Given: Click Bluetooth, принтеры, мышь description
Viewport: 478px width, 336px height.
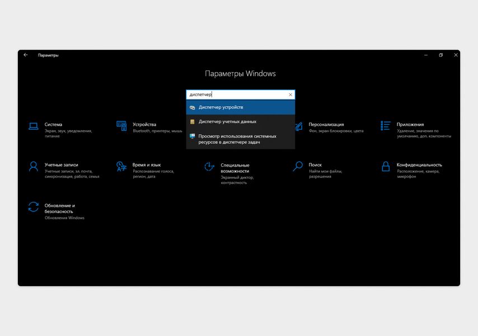Looking at the screenshot, I should (x=157, y=131).
